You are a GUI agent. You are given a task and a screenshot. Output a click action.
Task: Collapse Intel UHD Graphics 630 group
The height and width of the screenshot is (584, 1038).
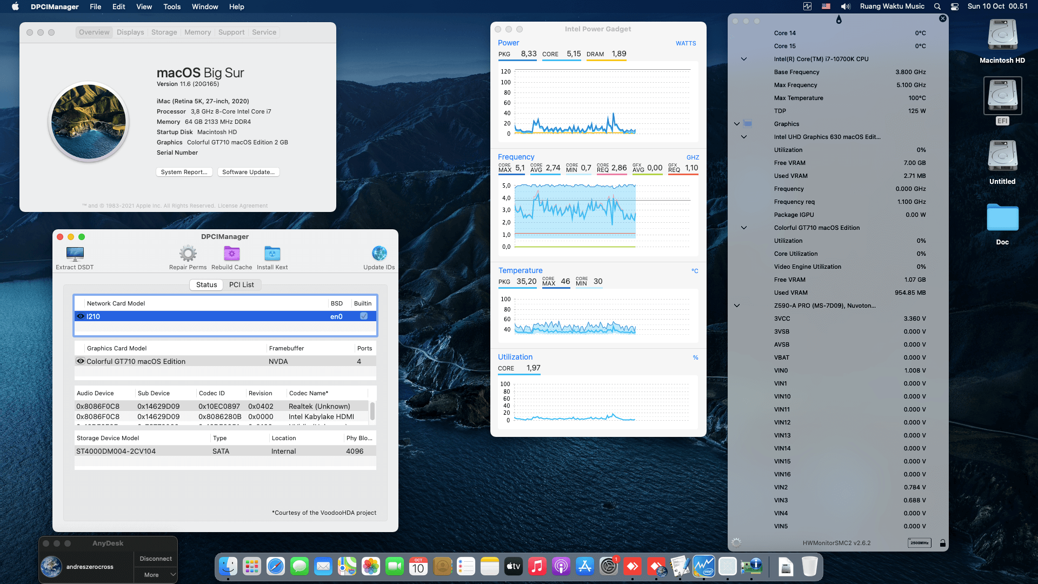point(744,137)
